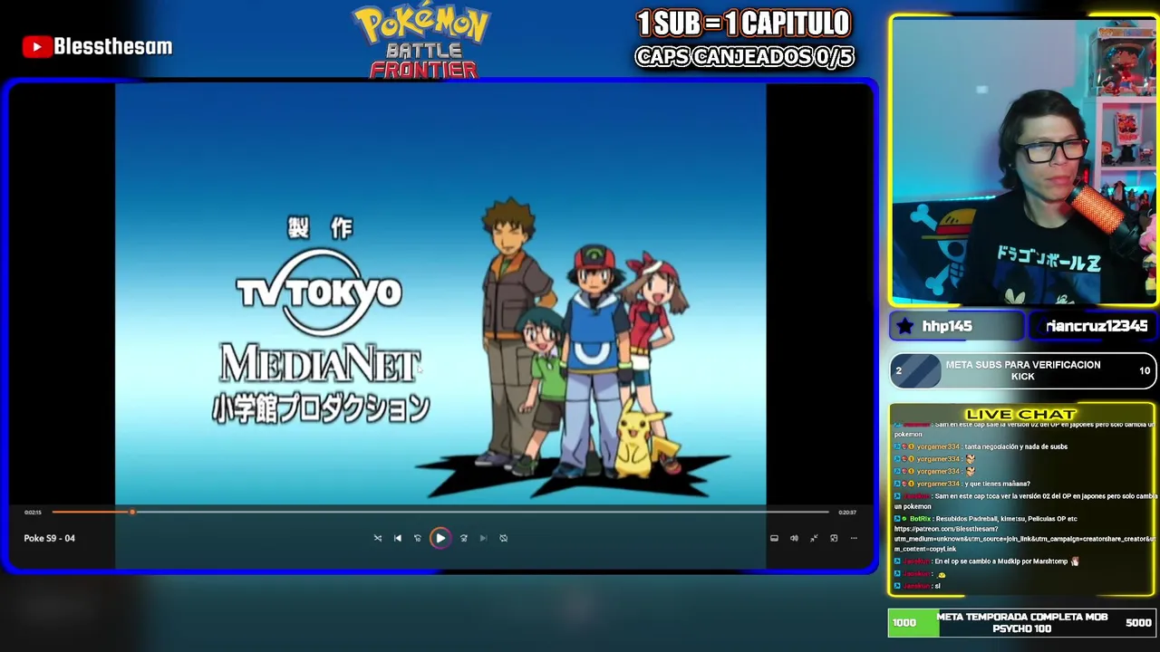The image size is (1160, 652).
Task: Click the 5000 goal number
Action: [x=1138, y=623]
